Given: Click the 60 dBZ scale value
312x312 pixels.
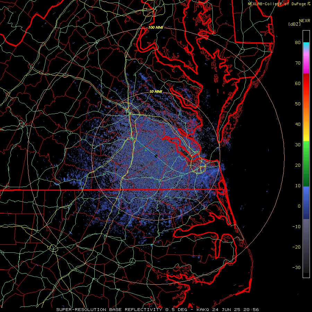Looking at the screenshot, I should pyautogui.click(x=298, y=83).
